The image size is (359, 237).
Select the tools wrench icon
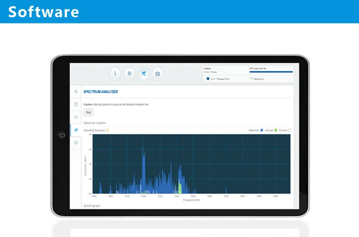(x=144, y=74)
